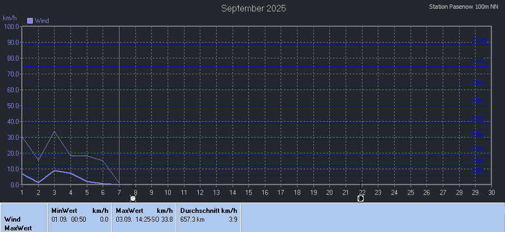This screenshot has width=505, height=232.
Task: Click day 5 on the x-axis
Action: click(87, 192)
